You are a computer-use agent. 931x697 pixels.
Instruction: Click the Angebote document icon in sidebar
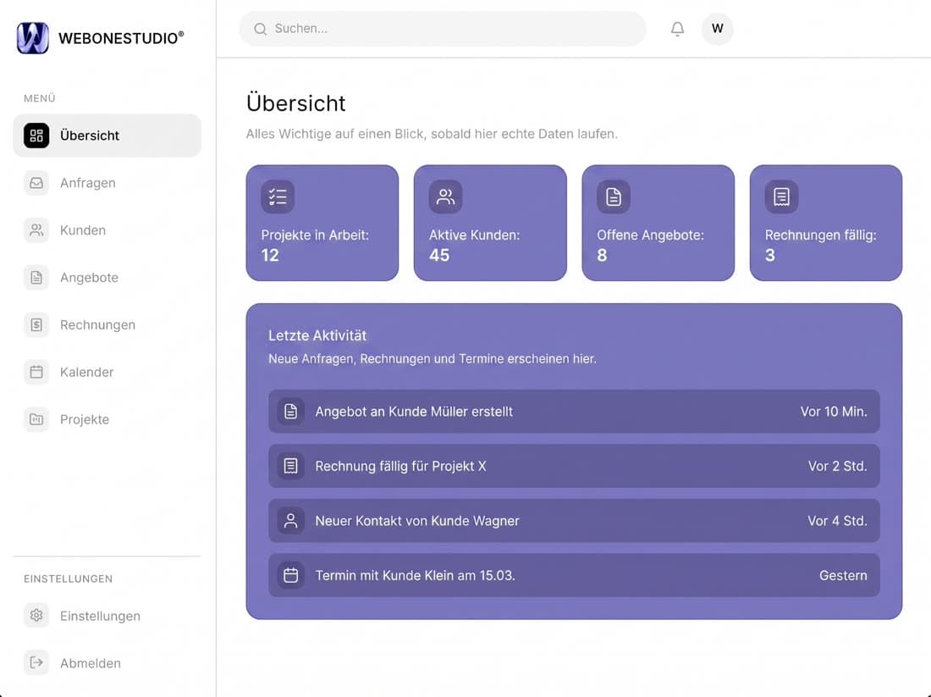point(36,278)
